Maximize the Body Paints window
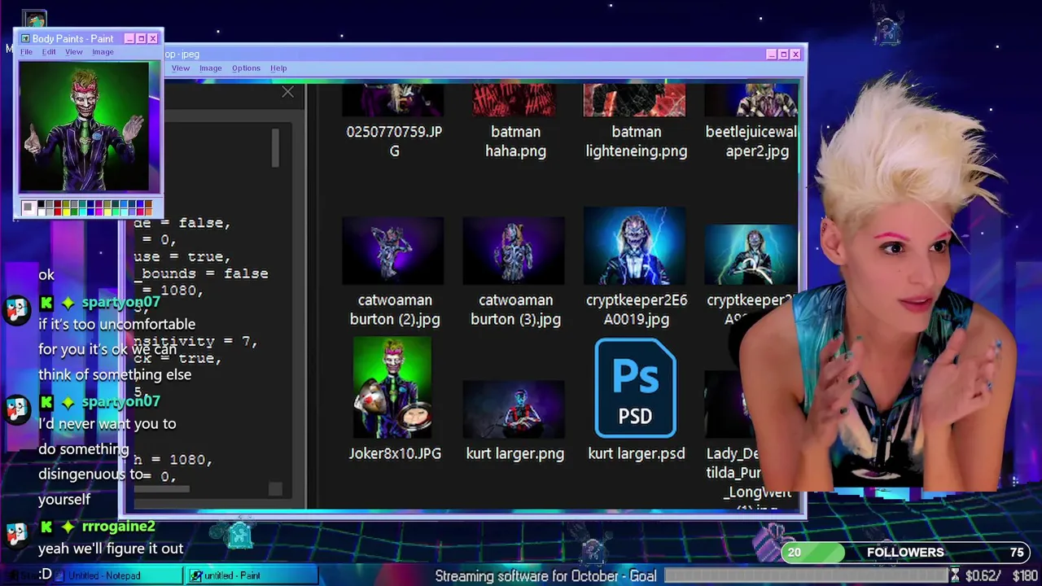This screenshot has height=586, width=1042. pos(141,38)
